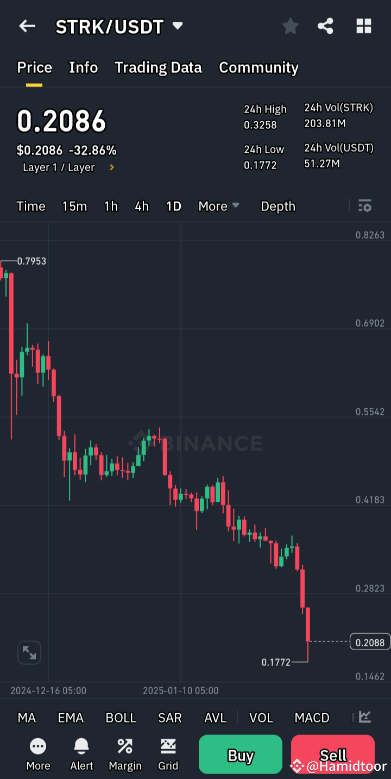Open the Grid trading icon
The image size is (391, 779).
(x=168, y=753)
